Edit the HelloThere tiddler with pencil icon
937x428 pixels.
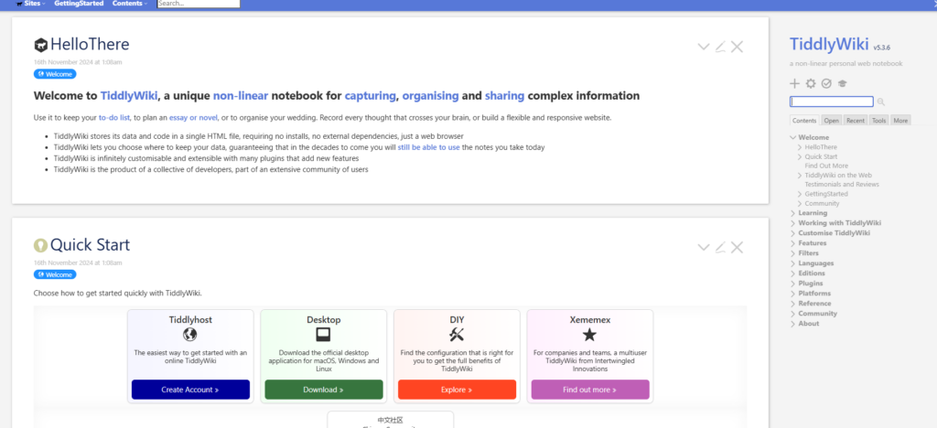[x=720, y=47]
